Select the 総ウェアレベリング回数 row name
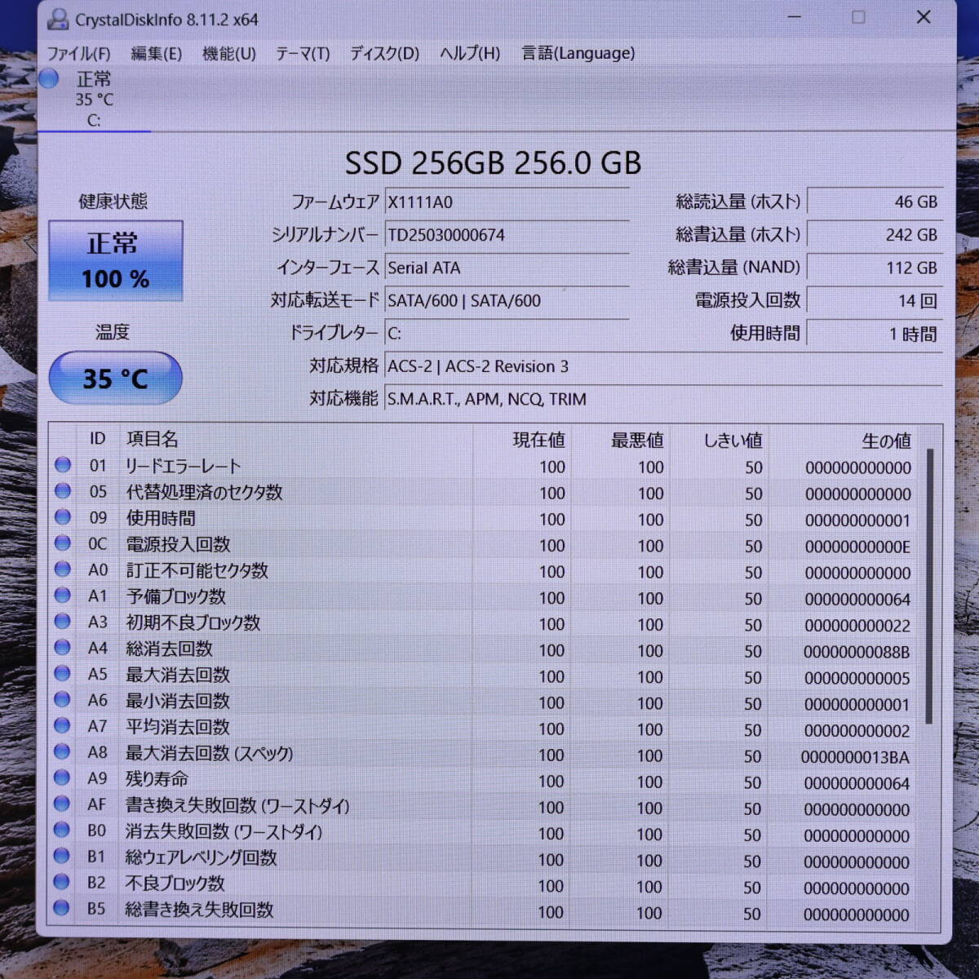979x979 pixels. pyautogui.click(x=201, y=857)
